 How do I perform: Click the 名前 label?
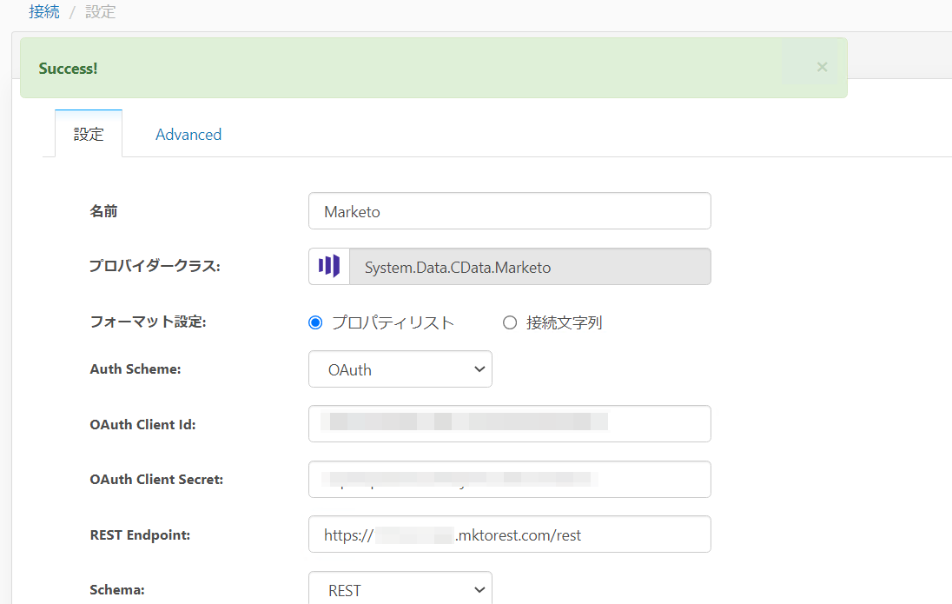tap(104, 211)
